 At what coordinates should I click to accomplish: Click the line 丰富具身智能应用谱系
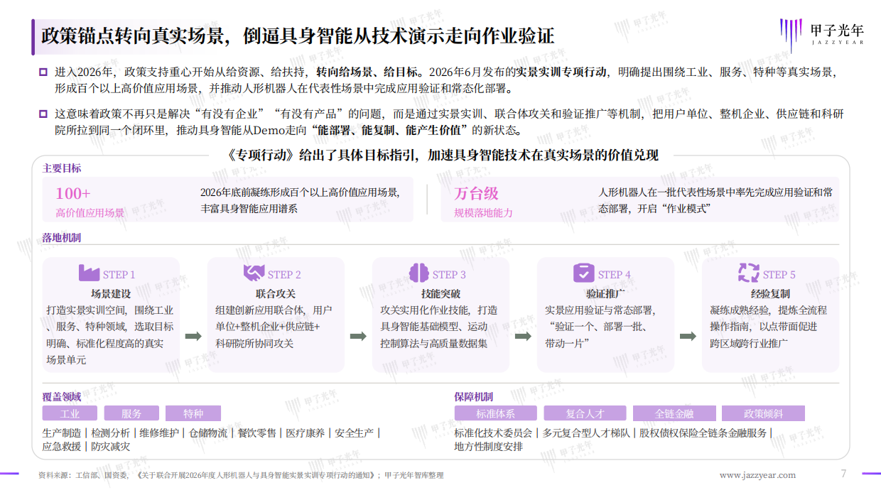(x=249, y=209)
